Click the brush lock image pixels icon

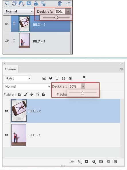coord(26,94)
